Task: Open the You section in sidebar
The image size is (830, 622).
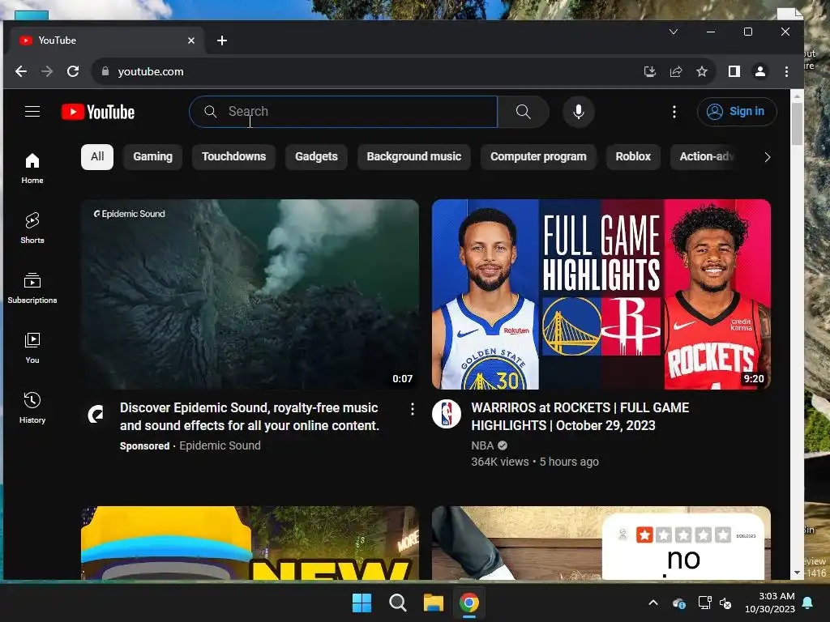Action: coord(32,348)
